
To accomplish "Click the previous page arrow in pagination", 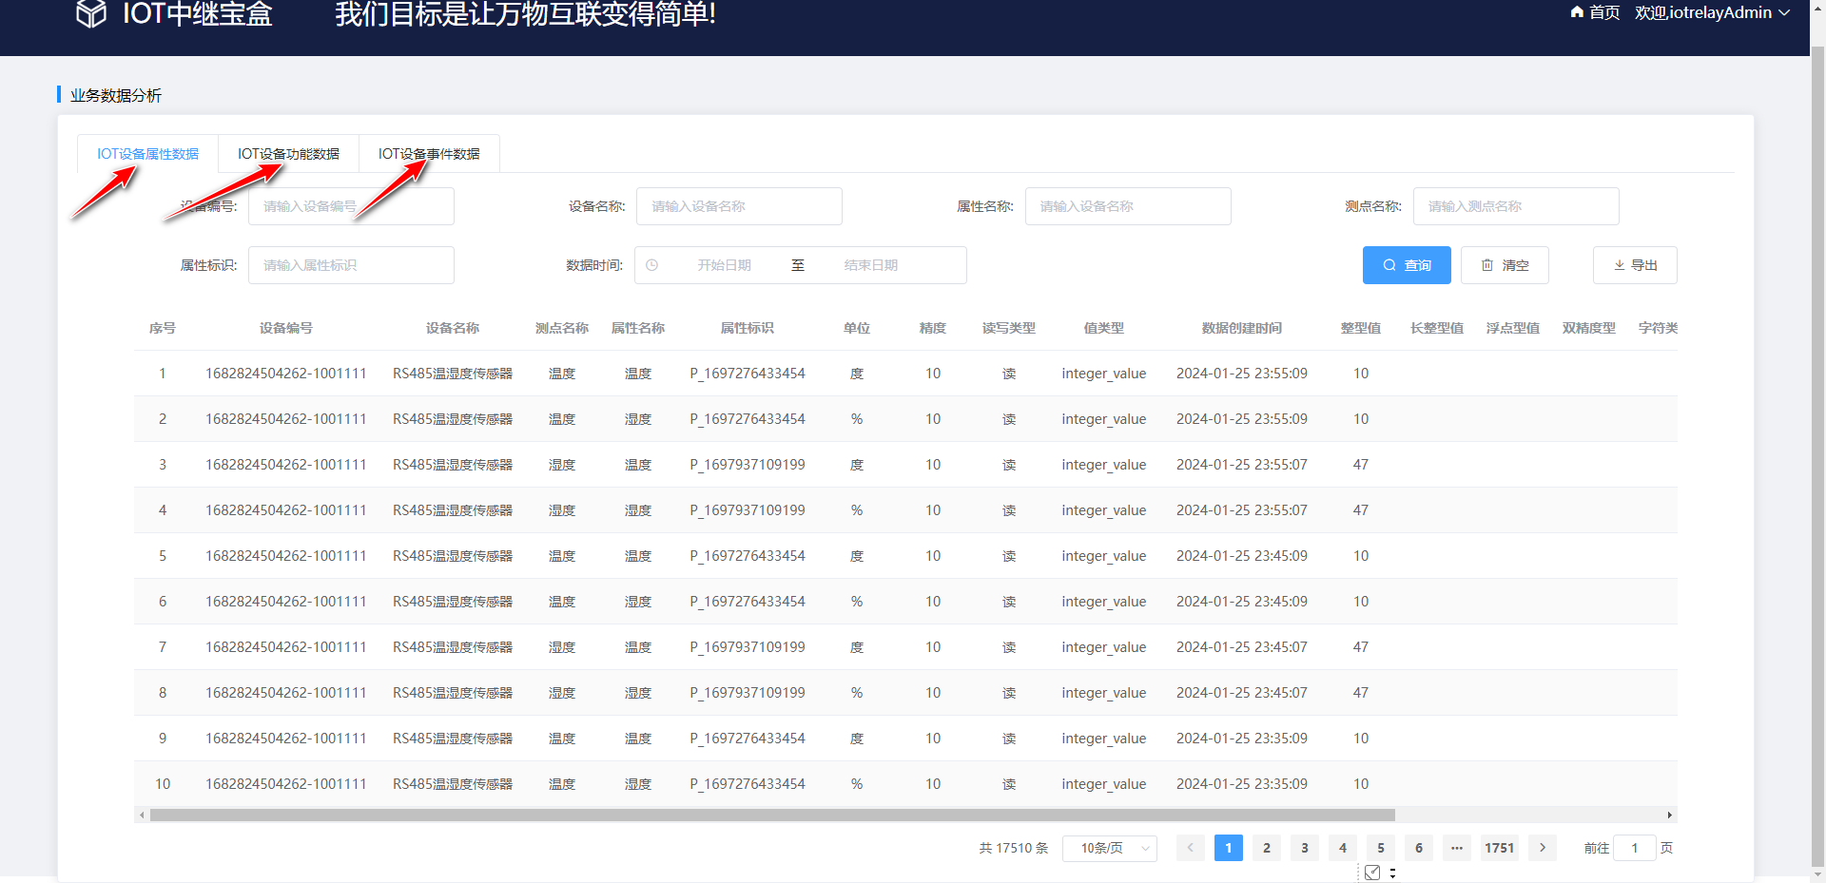I will point(1190,848).
